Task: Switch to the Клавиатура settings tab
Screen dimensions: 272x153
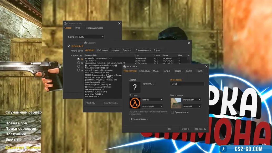Action: 145,71
